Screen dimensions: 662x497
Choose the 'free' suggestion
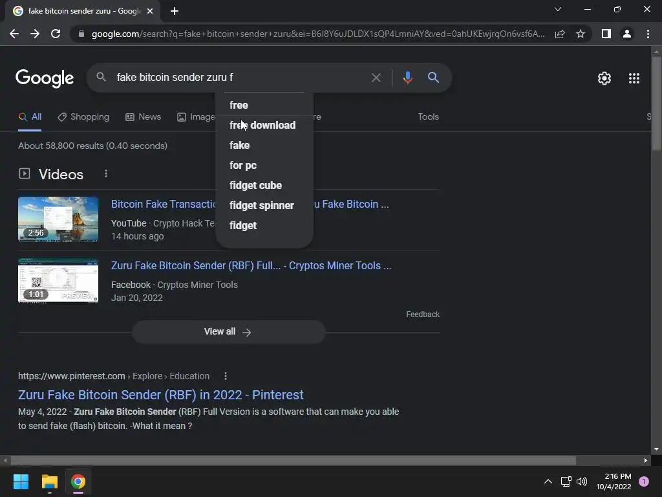tap(264, 105)
